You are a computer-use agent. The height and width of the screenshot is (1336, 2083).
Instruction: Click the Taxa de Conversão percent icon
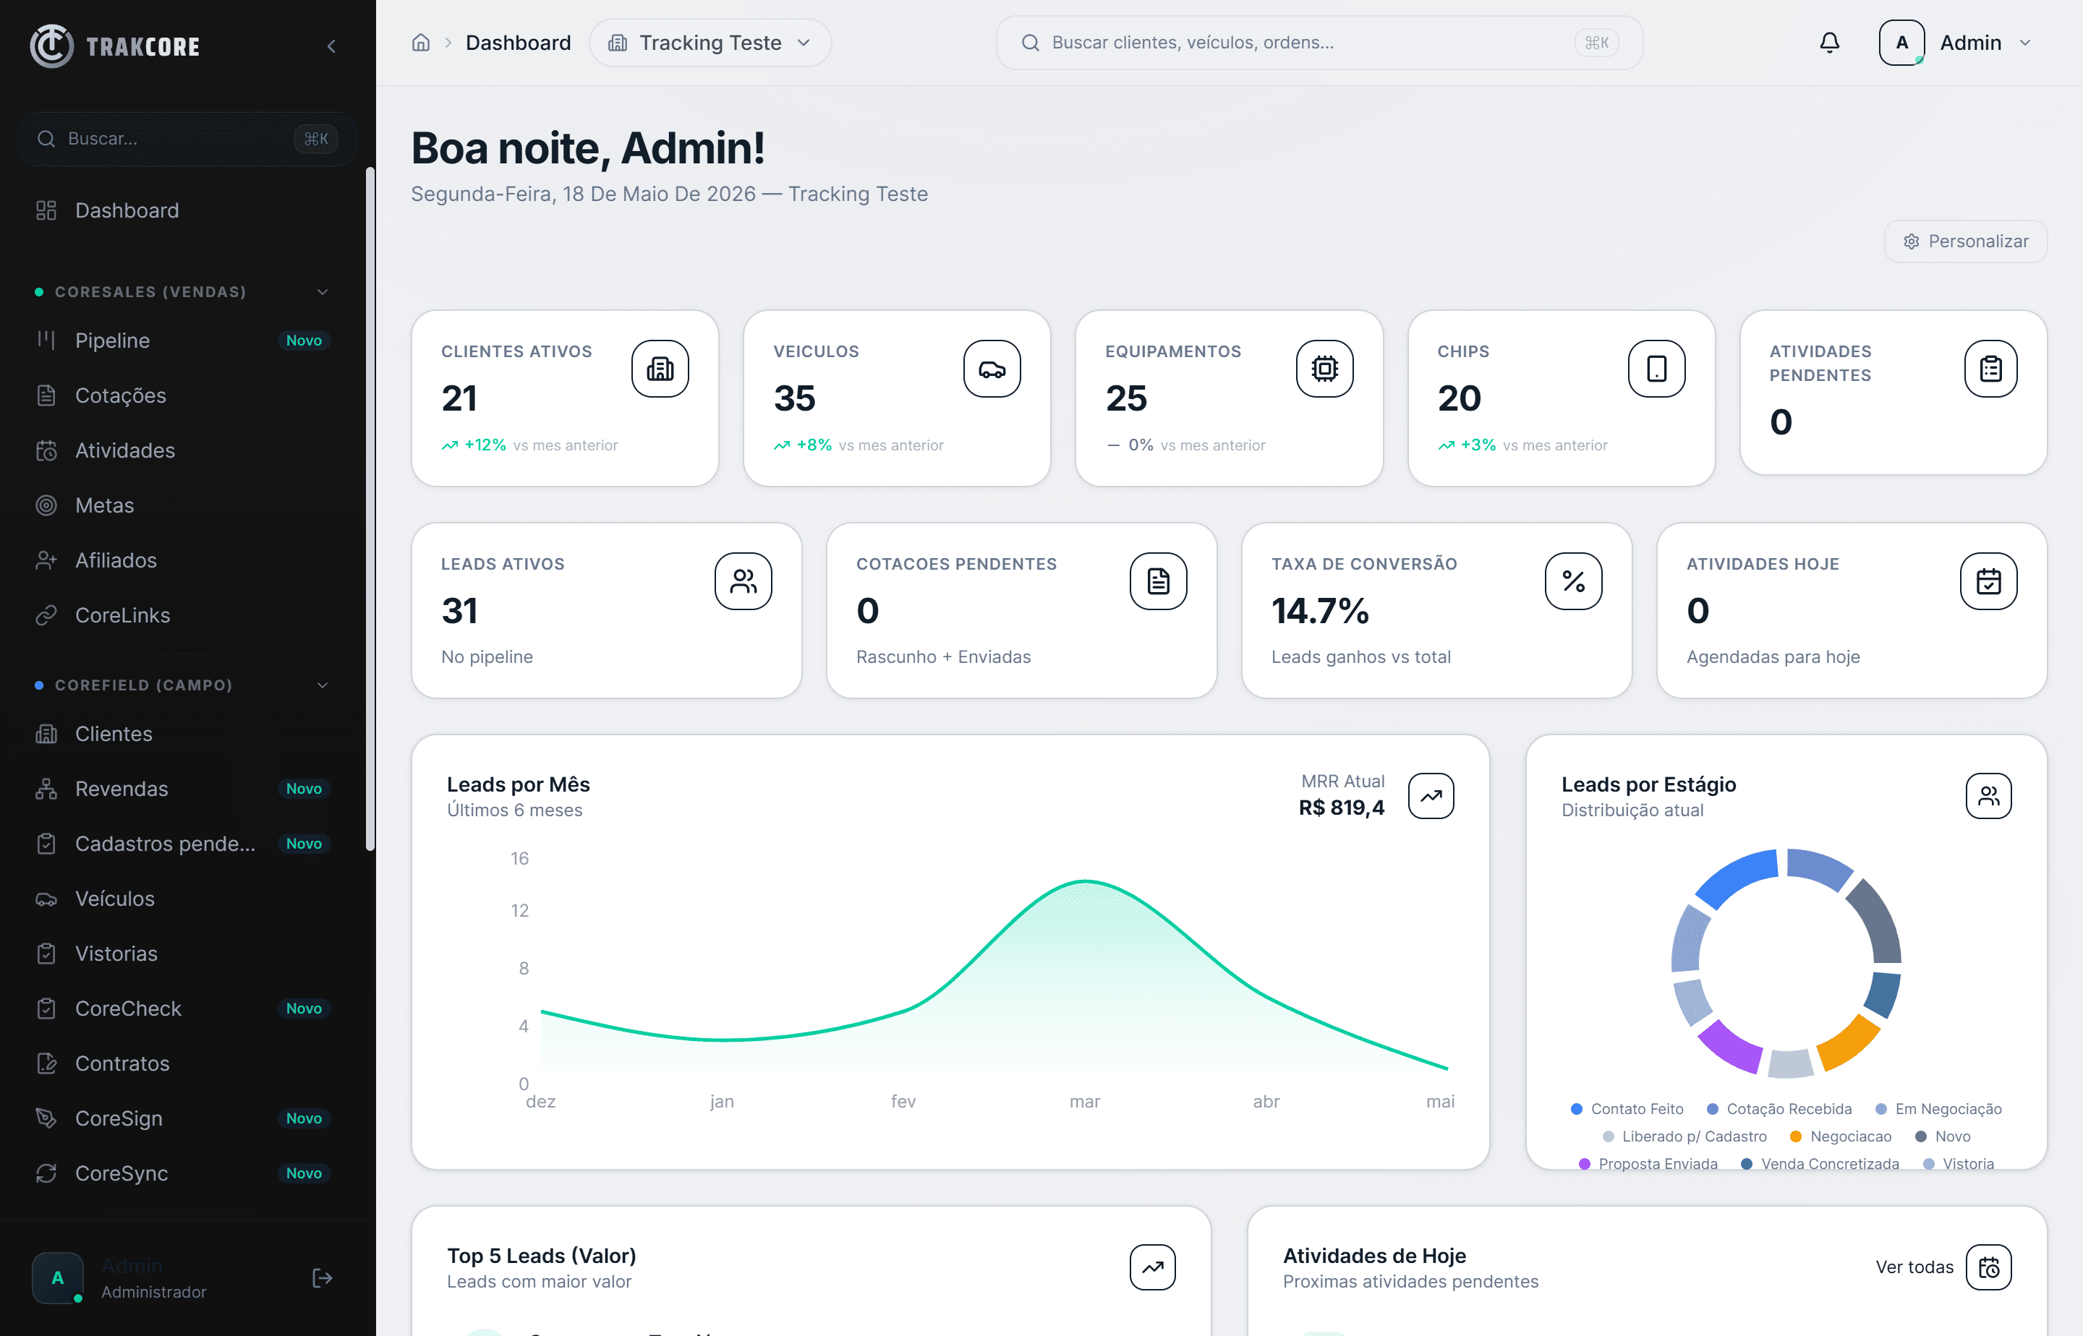(1574, 581)
